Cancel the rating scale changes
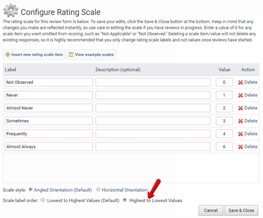The image size is (263, 218). [211, 210]
